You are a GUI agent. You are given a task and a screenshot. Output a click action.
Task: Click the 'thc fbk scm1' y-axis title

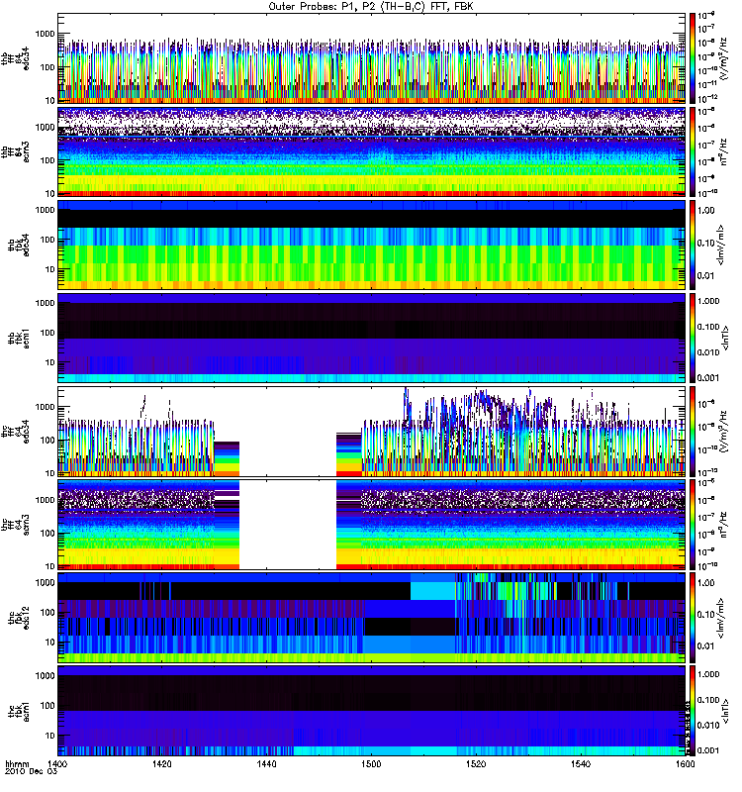pos(19,711)
